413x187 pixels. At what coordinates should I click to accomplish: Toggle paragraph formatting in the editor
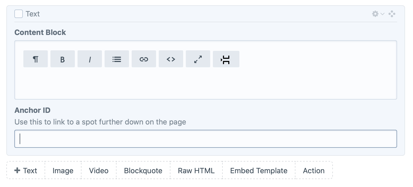point(36,59)
